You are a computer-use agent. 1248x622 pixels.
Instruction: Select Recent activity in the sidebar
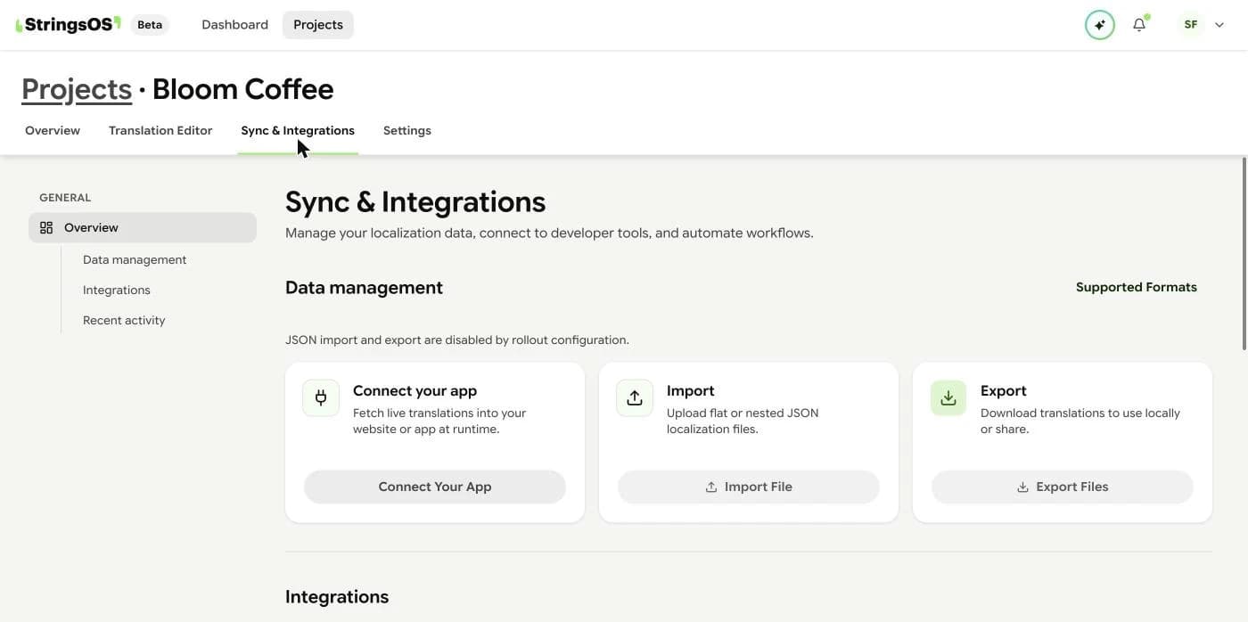[x=124, y=320]
